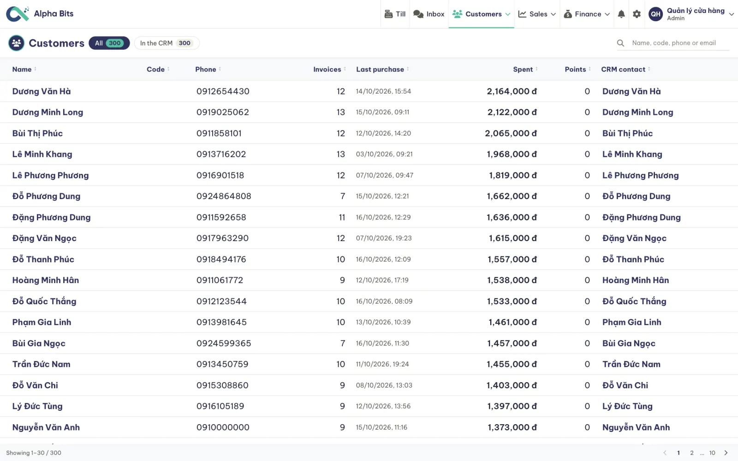Open customer Đặng Văn Ngọc name

coord(44,238)
